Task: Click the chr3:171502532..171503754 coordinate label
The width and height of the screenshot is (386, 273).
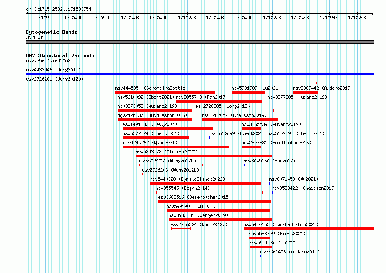Action: tap(59, 9)
